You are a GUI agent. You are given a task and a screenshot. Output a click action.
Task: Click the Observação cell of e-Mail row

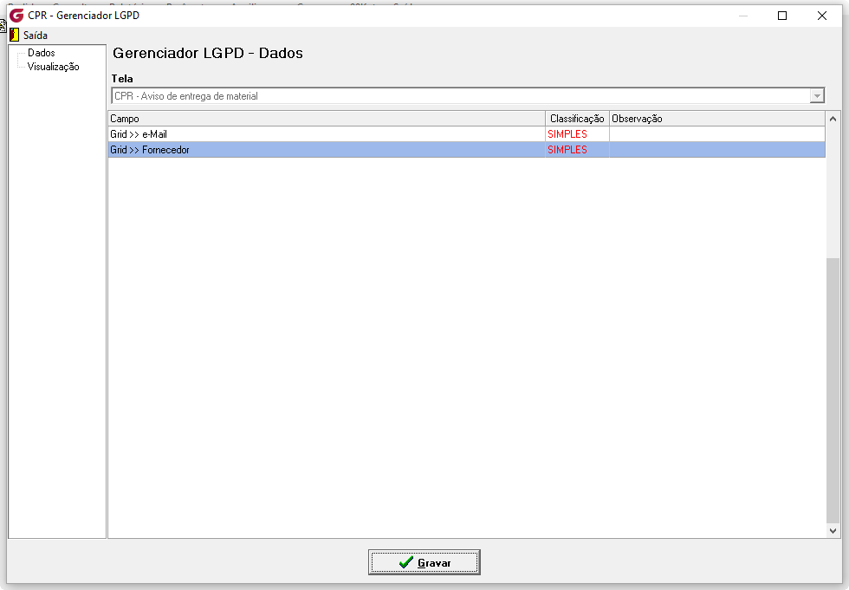(x=717, y=134)
